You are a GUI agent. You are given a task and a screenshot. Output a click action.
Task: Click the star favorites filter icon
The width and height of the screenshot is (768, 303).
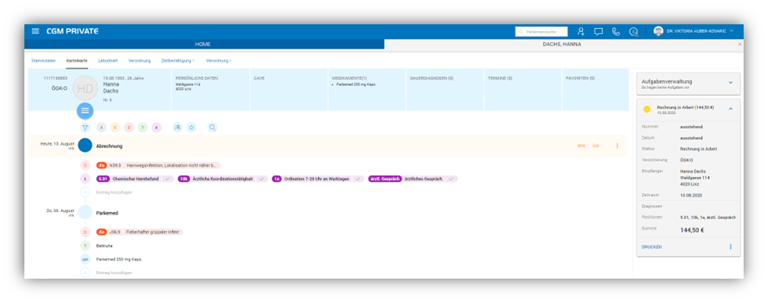tap(192, 128)
